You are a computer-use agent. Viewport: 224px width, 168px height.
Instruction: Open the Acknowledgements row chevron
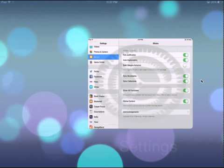(x=188, y=112)
